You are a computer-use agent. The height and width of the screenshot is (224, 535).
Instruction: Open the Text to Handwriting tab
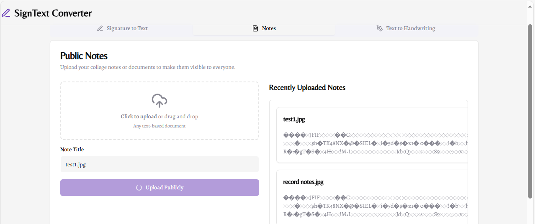point(406,28)
